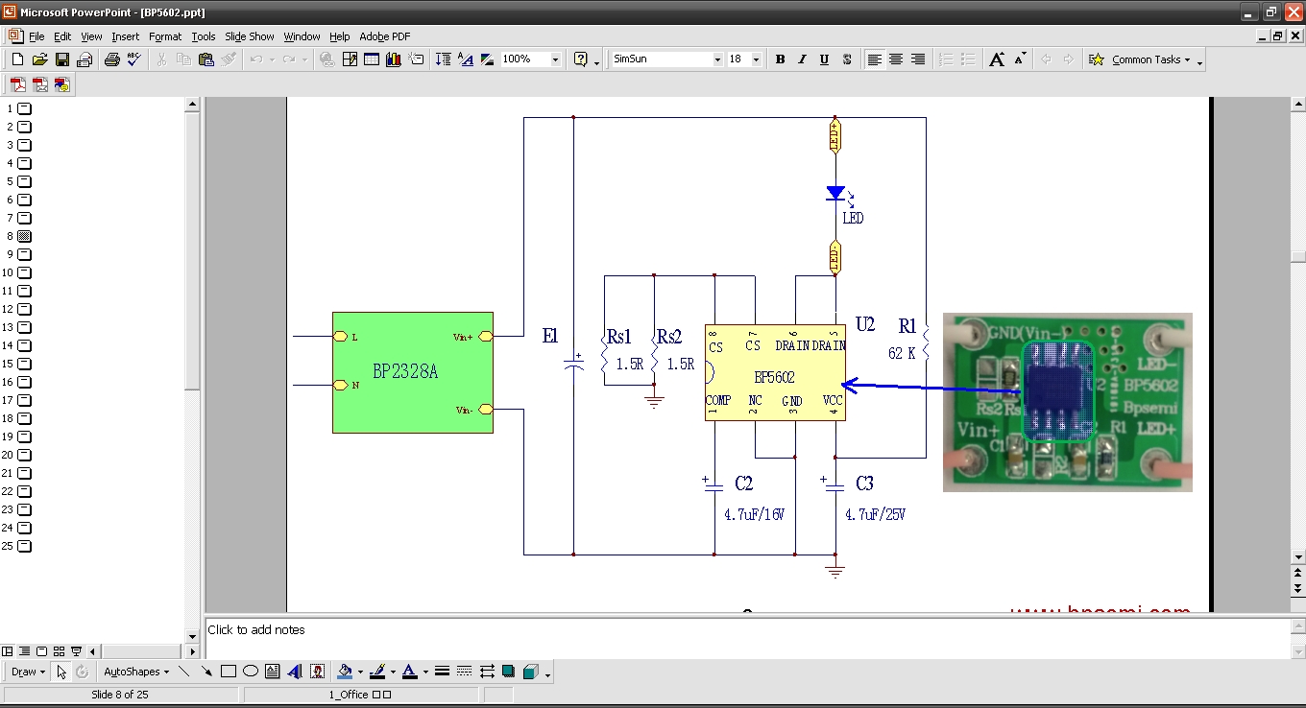Open Insert Clip Art from drawing toolbar
This screenshot has height=708, width=1306.
click(x=317, y=672)
